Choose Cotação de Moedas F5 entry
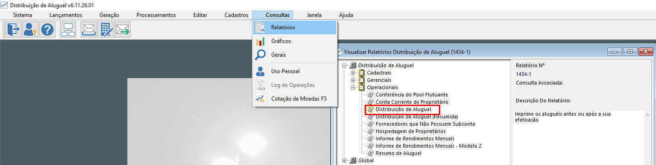 coord(295,99)
